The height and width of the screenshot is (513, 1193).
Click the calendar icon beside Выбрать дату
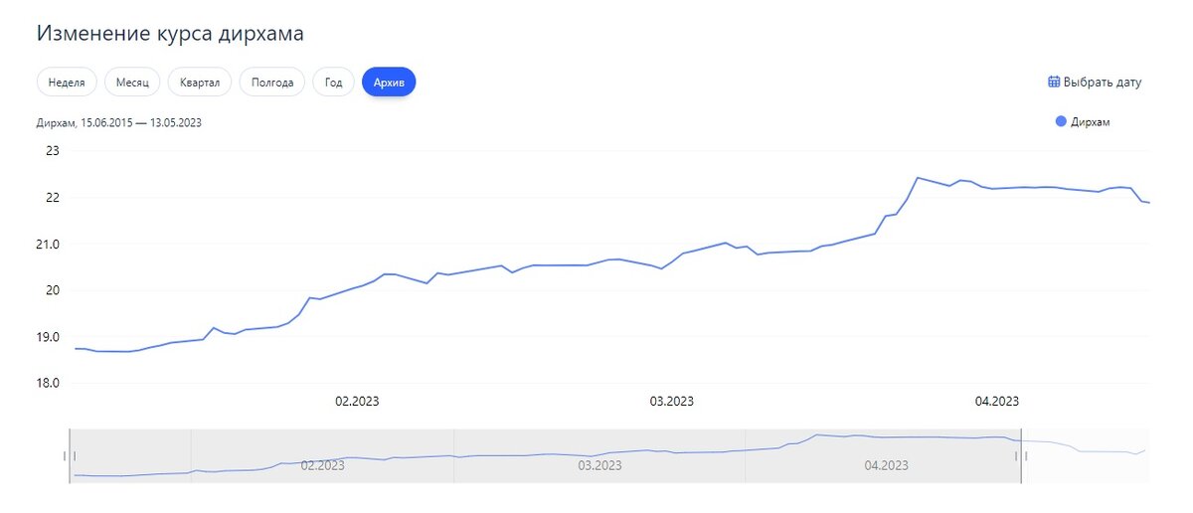[1054, 83]
